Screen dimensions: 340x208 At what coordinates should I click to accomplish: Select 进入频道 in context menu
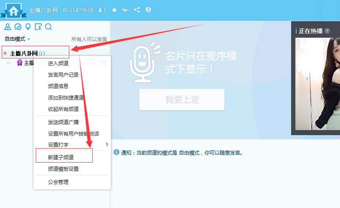(58, 63)
